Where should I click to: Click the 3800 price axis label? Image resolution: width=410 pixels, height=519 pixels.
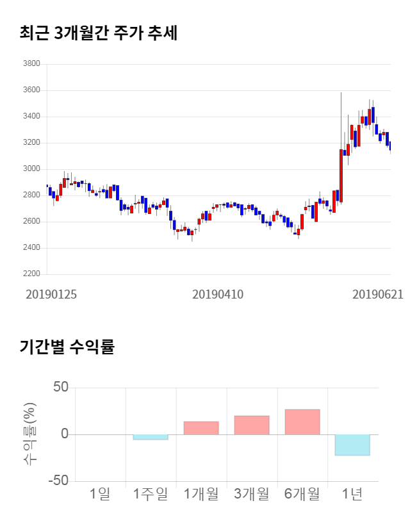point(31,64)
